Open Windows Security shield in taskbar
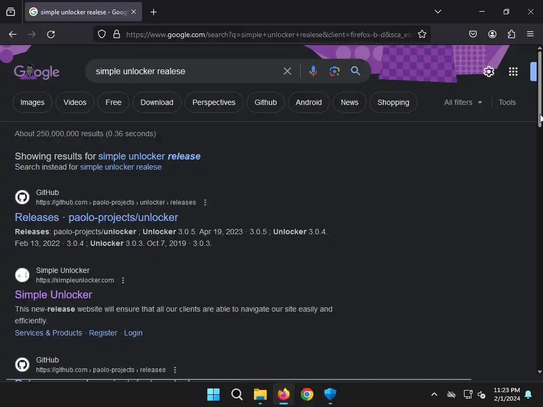 pos(330,394)
